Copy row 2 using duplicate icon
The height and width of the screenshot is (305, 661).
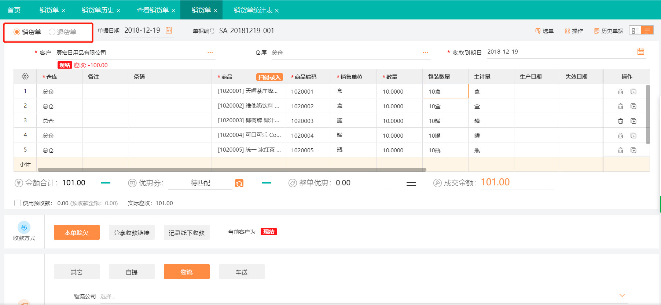click(633, 106)
